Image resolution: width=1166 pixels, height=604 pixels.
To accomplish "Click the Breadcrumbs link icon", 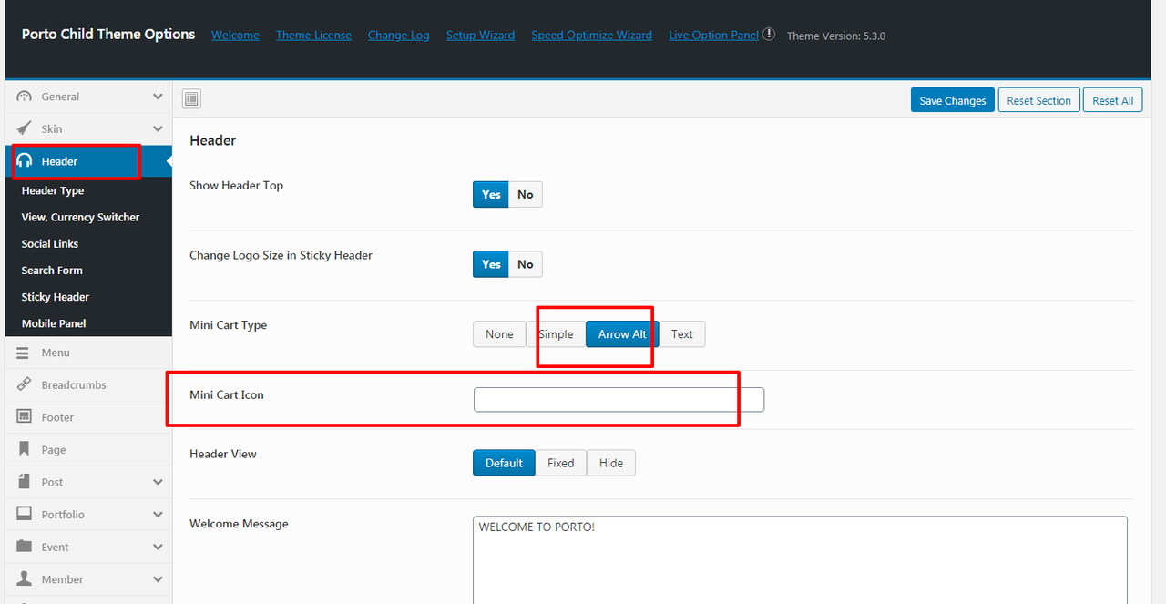I will (25, 384).
